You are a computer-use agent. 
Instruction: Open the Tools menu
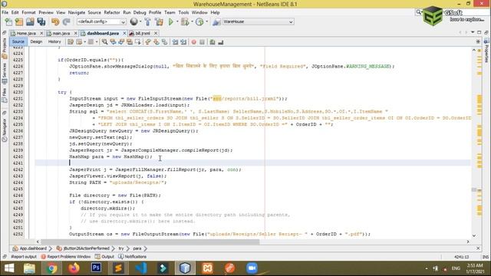[183, 12]
